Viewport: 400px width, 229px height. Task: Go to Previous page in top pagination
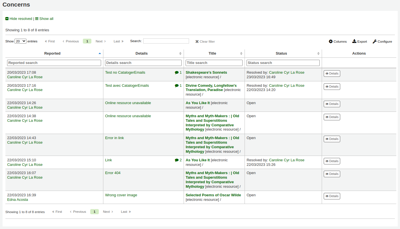(x=71, y=41)
